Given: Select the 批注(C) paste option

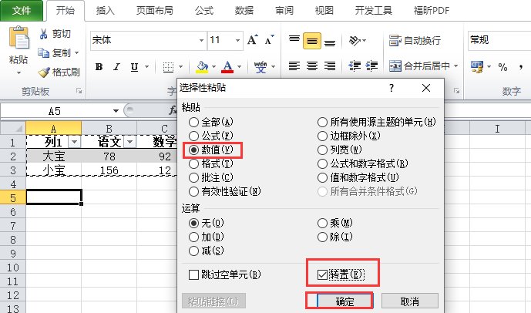Looking at the screenshot, I should [x=211, y=177].
